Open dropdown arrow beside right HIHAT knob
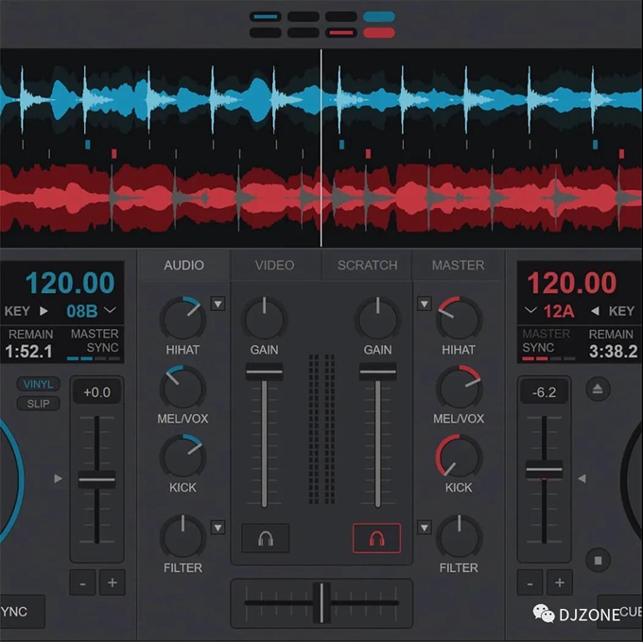This screenshot has height=642, width=643. [x=425, y=304]
